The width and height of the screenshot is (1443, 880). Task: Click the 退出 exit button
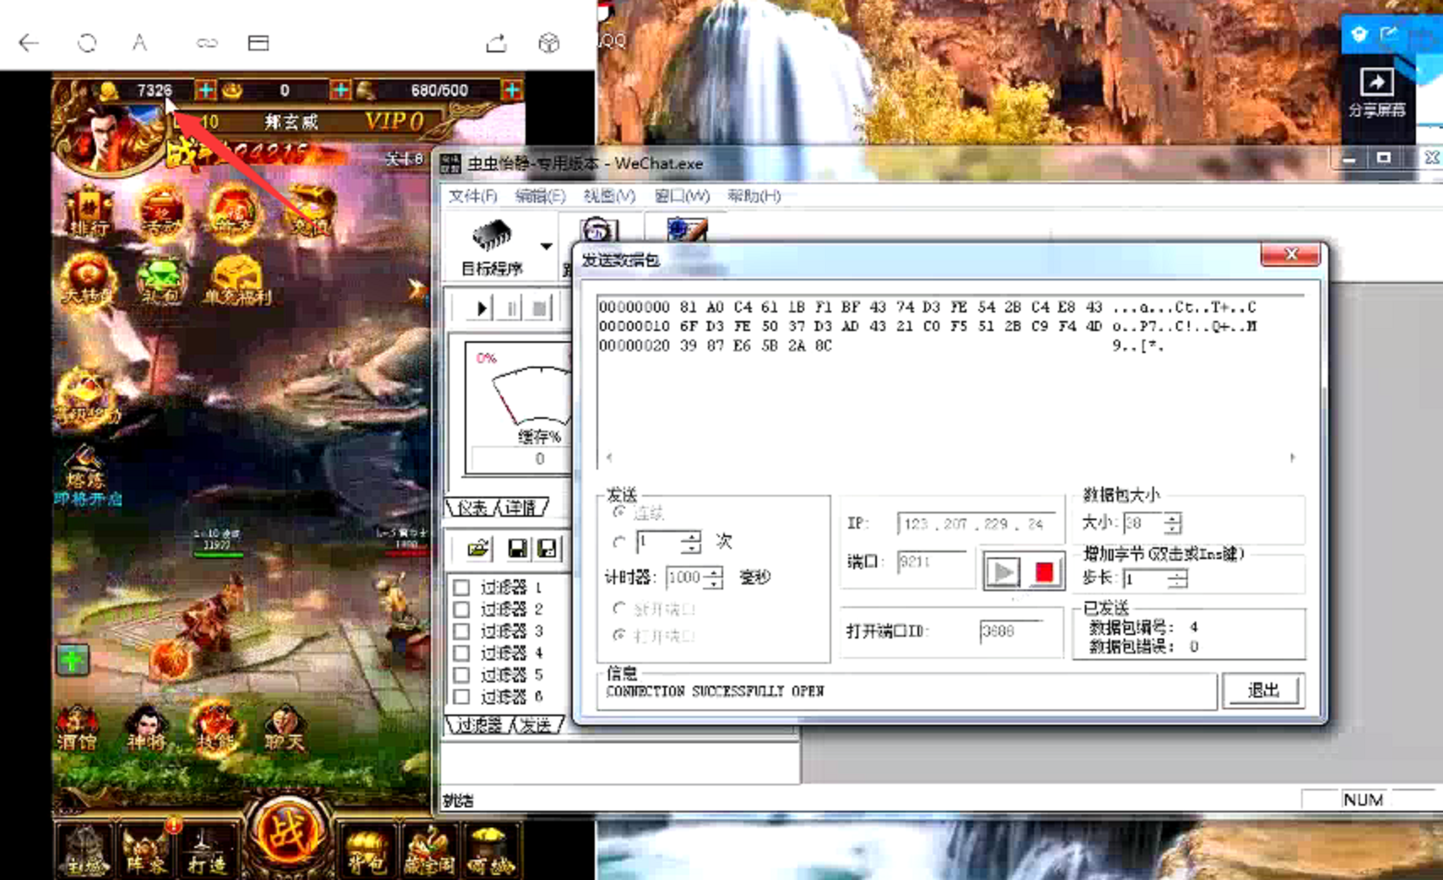point(1264,691)
